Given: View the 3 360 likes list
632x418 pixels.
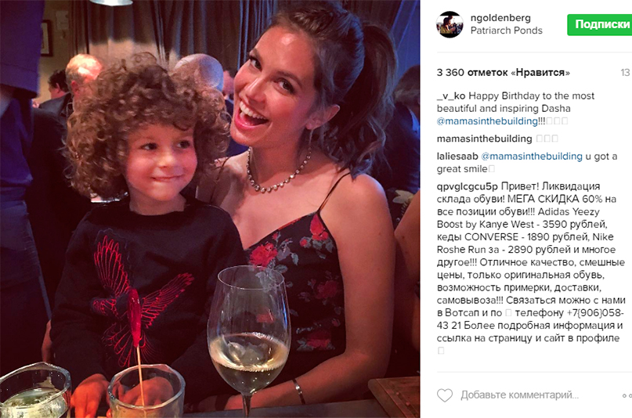Looking at the screenshot, I should point(503,73).
